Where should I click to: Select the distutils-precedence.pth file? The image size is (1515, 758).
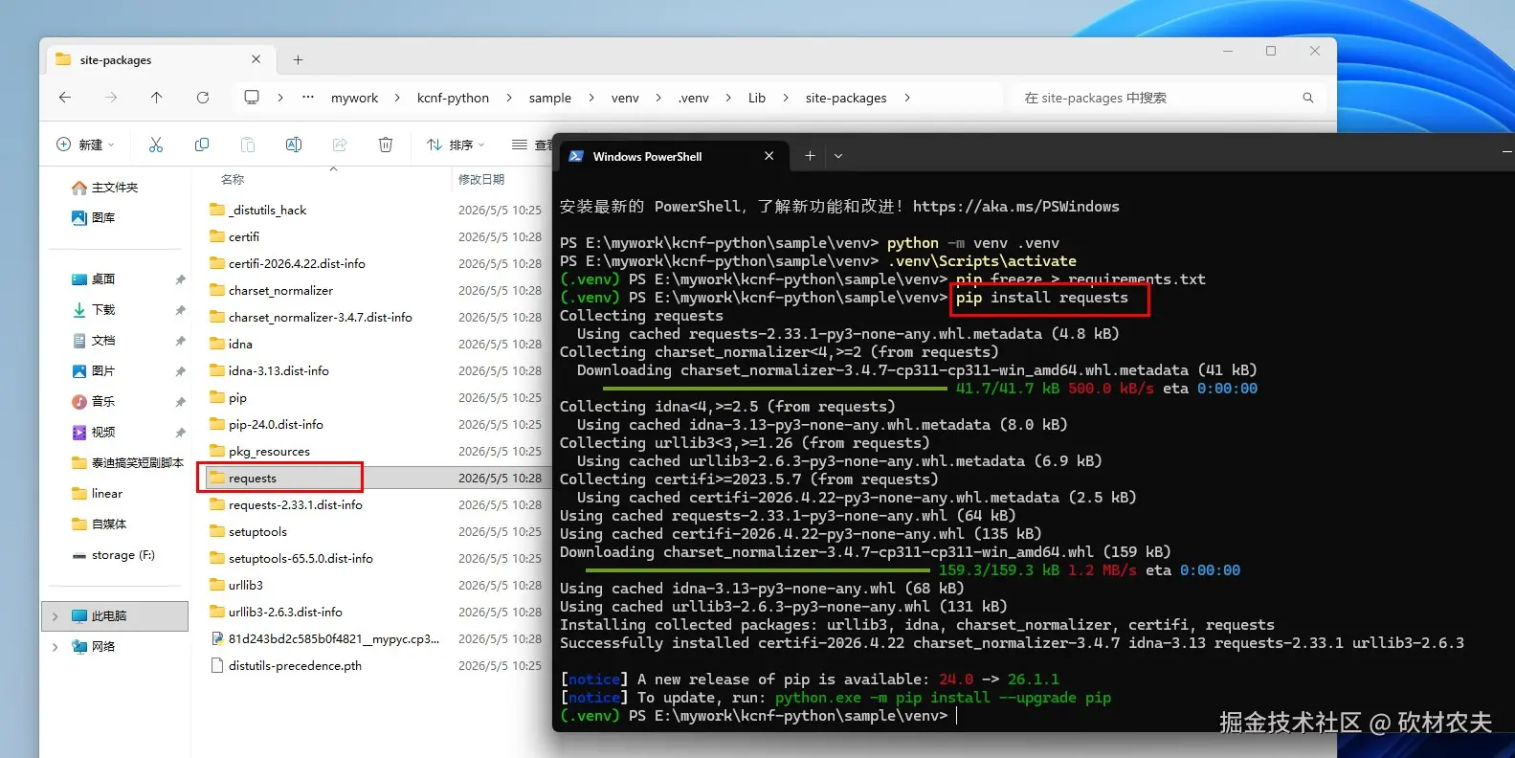(x=285, y=666)
